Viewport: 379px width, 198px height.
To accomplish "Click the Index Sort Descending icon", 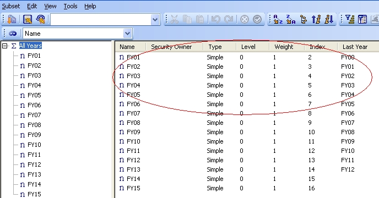I will (329, 19).
